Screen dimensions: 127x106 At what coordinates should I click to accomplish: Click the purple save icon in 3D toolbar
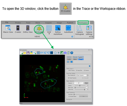(x=28, y=53)
